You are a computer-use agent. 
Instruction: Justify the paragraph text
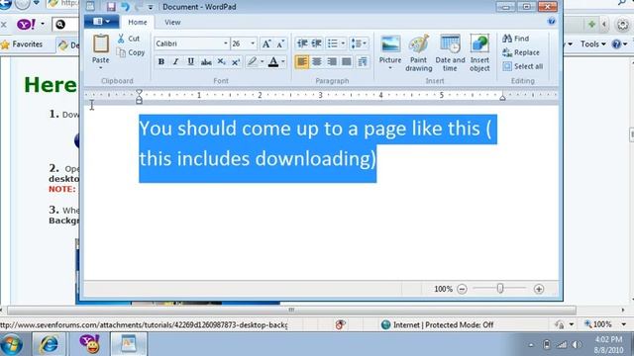(347, 61)
